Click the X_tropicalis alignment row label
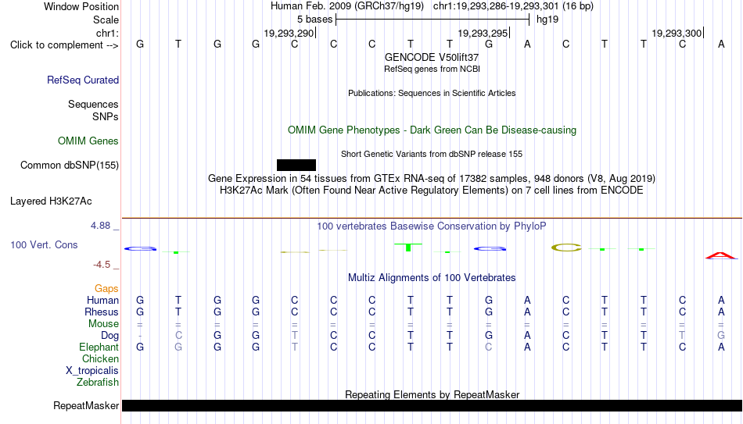 [92, 371]
